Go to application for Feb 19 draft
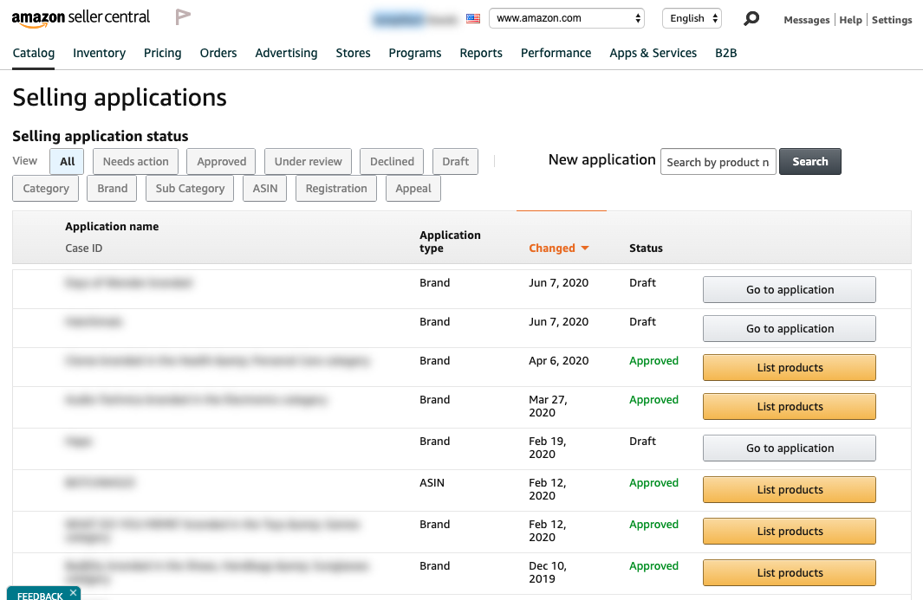Image resolution: width=923 pixels, height=600 pixels. 790,448
